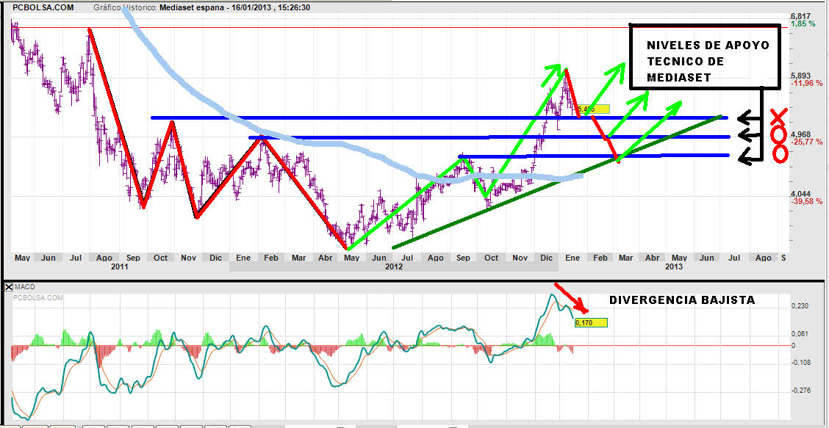Click the top black arrow at the support line
The width and height of the screenshot is (829, 428).
[x=749, y=117]
